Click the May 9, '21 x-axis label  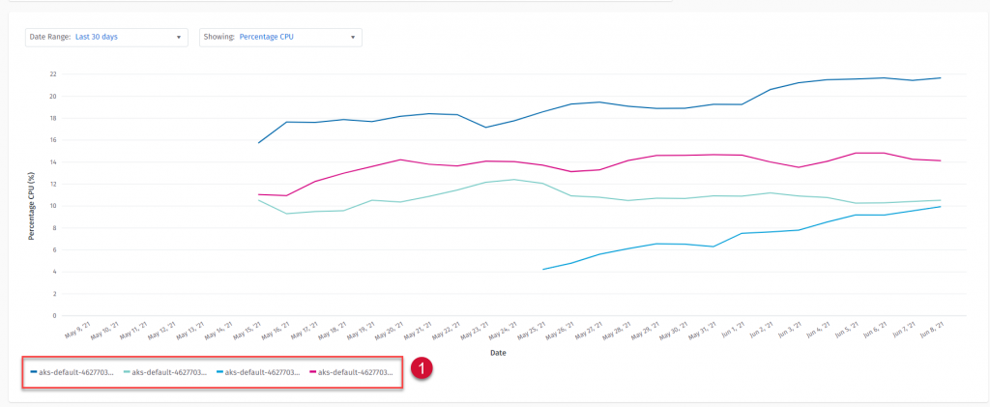pyautogui.click(x=79, y=331)
